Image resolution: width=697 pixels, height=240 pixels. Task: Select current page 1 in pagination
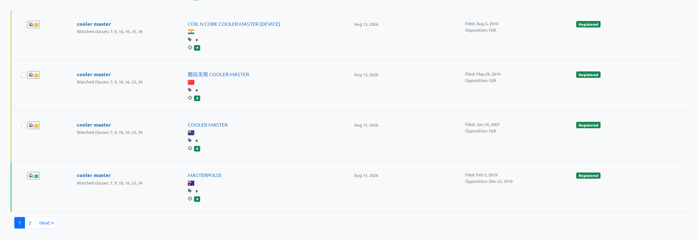coord(20,223)
